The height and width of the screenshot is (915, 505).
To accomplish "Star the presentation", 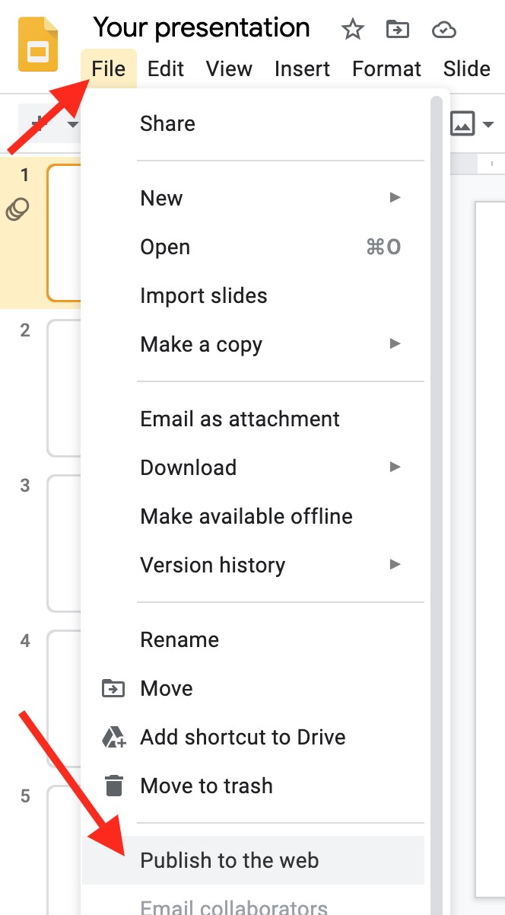I will pyautogui.click(x=352, y=30).
